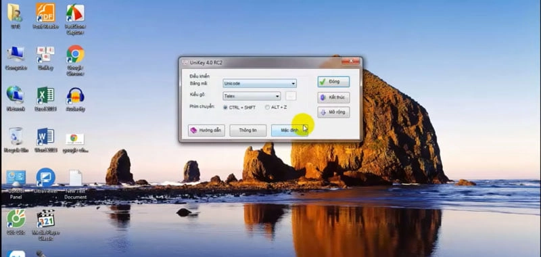This screenshot has height=257, width=541.
Task: Open the Foxit Reader desktop shortcut
Action: (x=45, y=16)
